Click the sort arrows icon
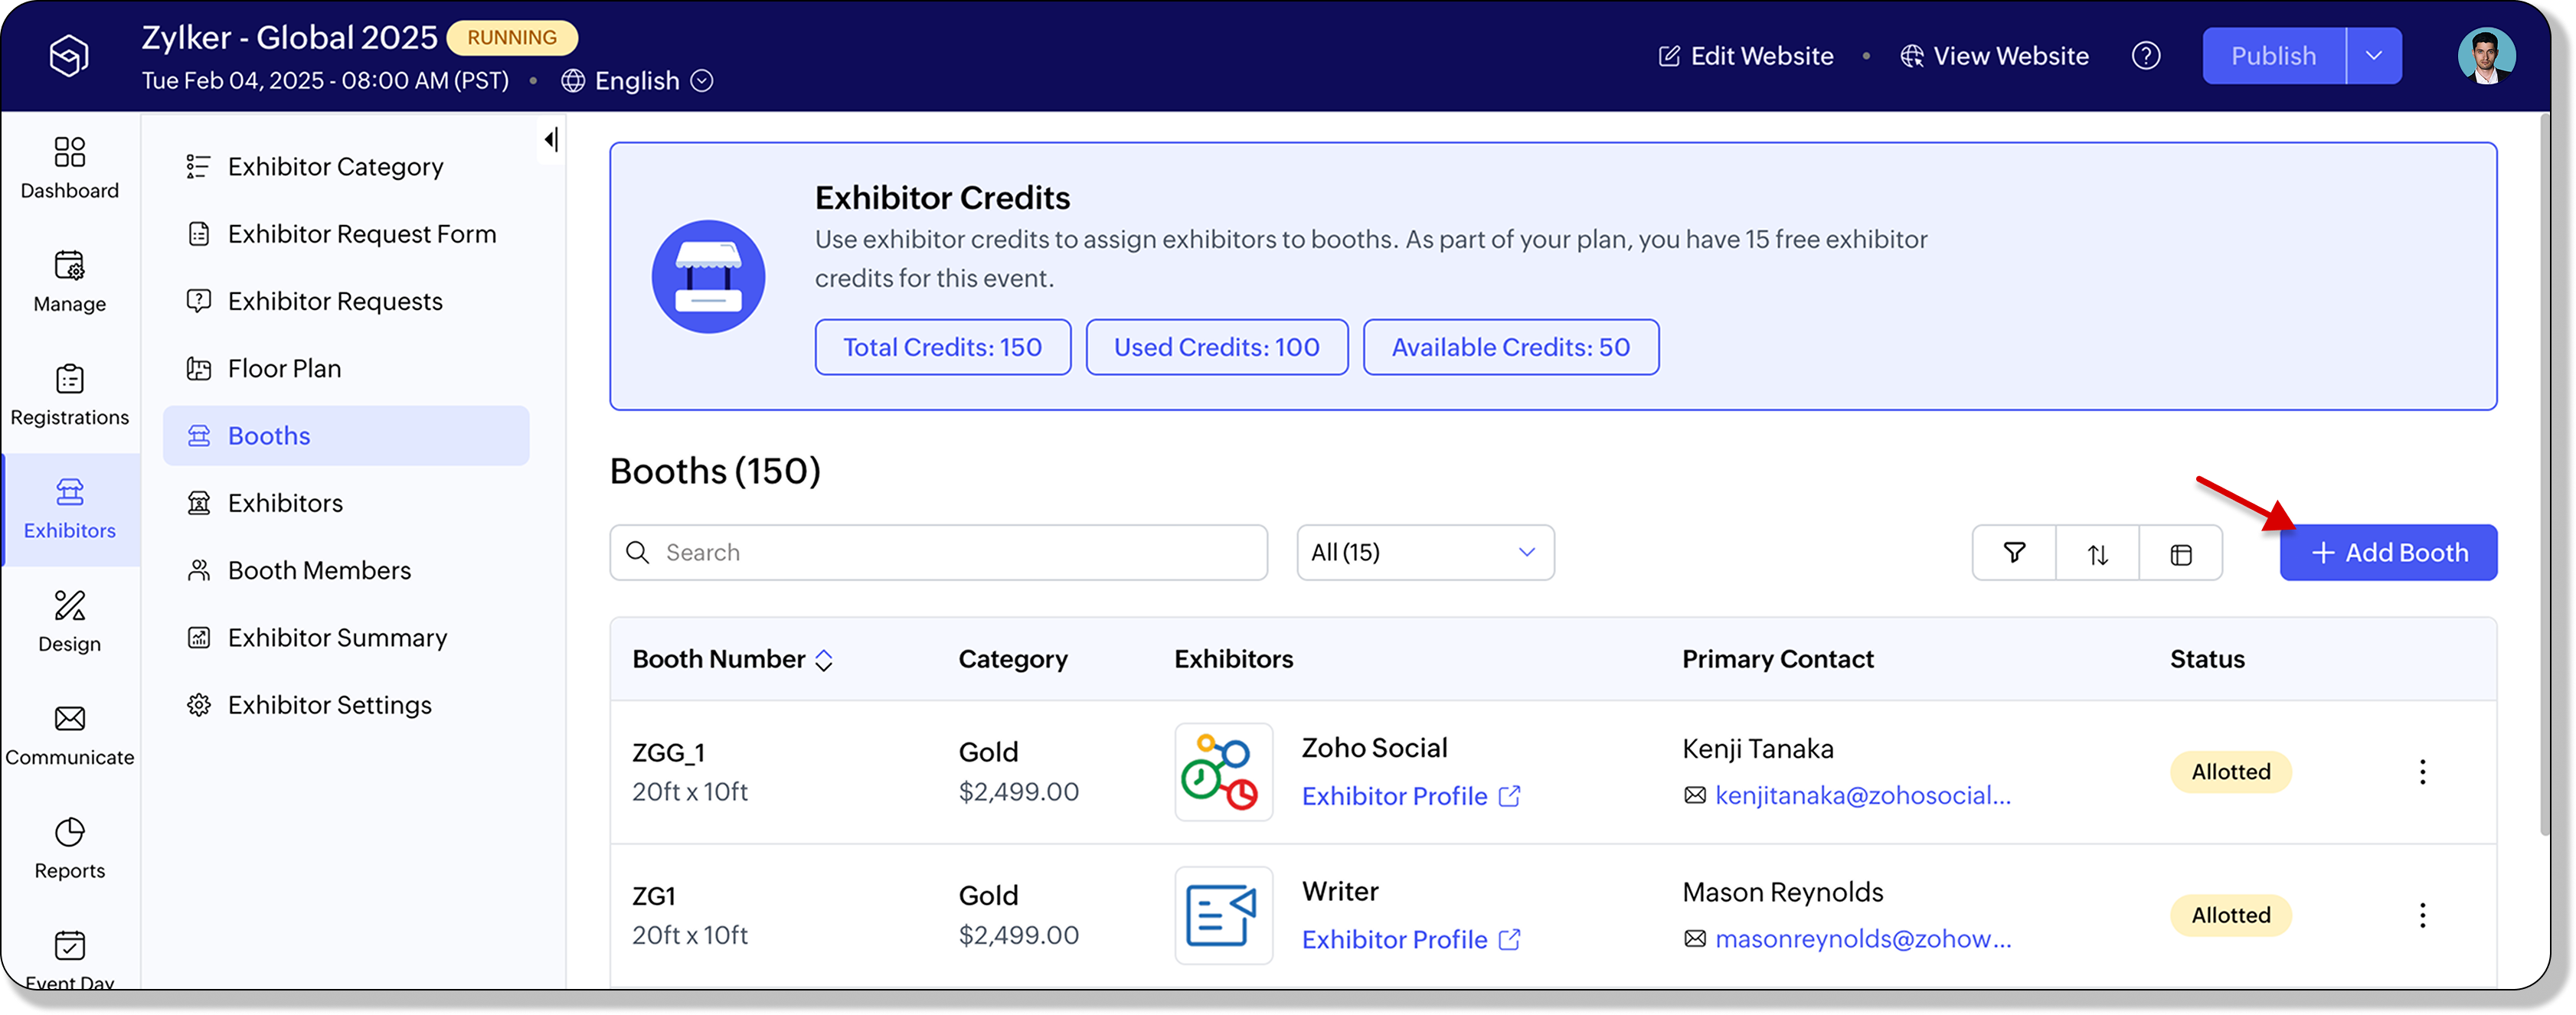The height and width of the screenshot is (1015, 2576). [2098, 553]
